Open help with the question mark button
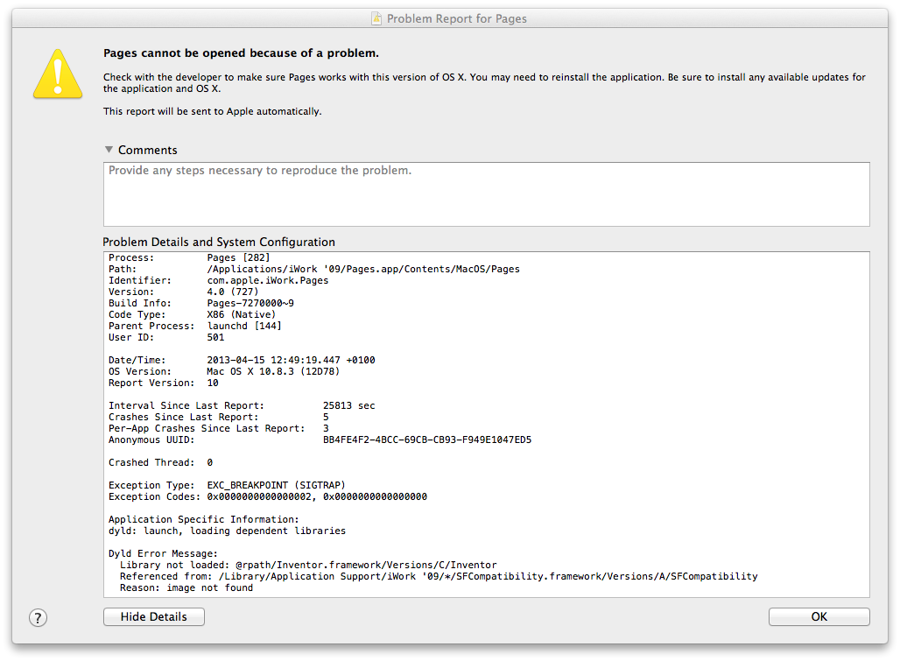This screenshot has width=900, height=661. (38, 618)
